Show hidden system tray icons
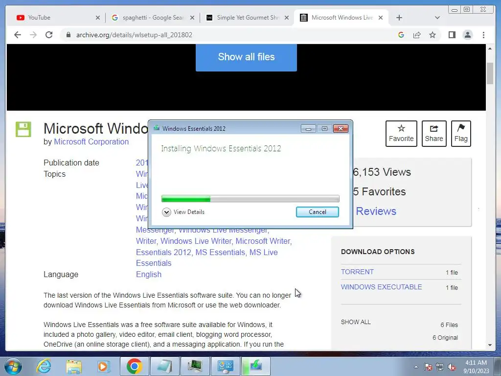The height and width of the screenshot is (376, 501). point(416,367)
